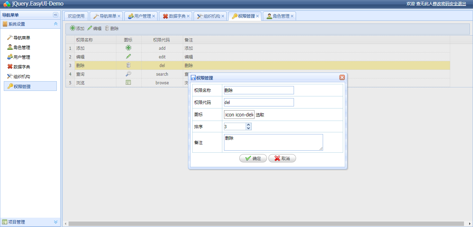Click the trash icon in row 删除
The image size is (473, 227).
pyautogui.click(x=128, y=65)
